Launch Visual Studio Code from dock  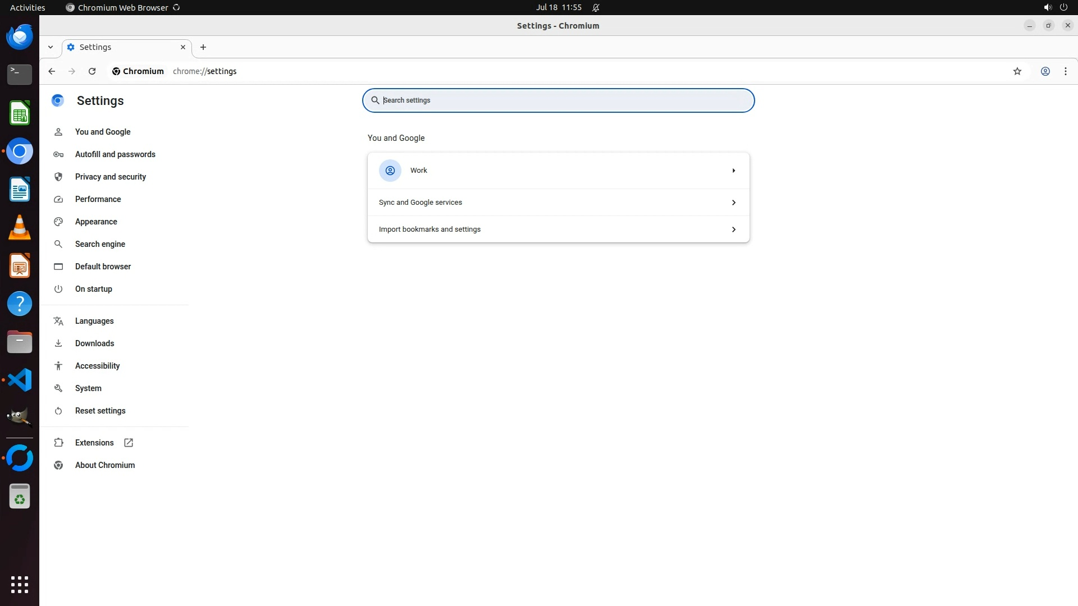[x=20, y=380]
